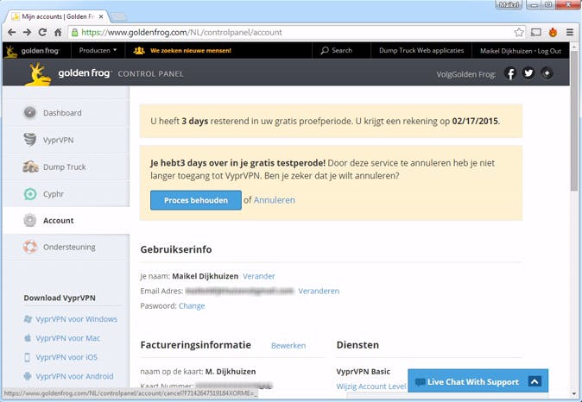
Task: Click Veranderen next to Email Adres
Action: click(319, 291)
